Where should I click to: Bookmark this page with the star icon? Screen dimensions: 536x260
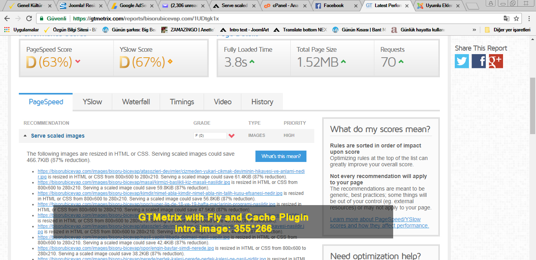pyautogui.click(x=517, y=18)
